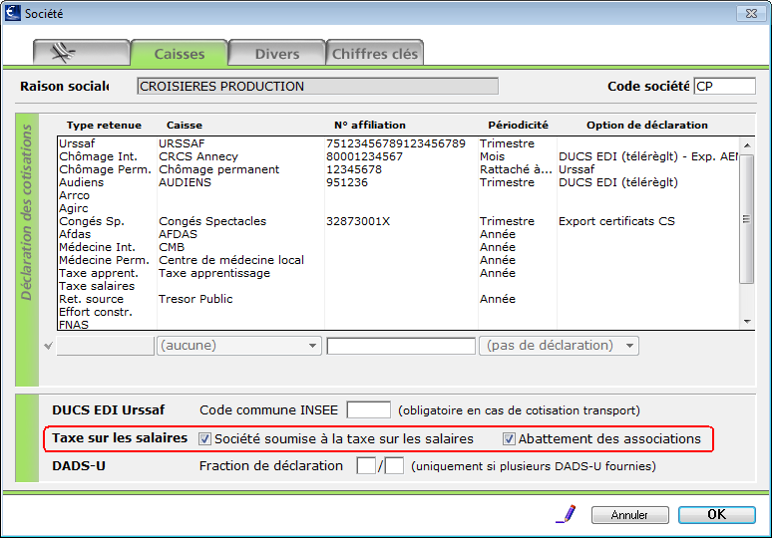Screen dimensions: 772x538
Task: Select the Agirc row
Action: coord(398,208)
